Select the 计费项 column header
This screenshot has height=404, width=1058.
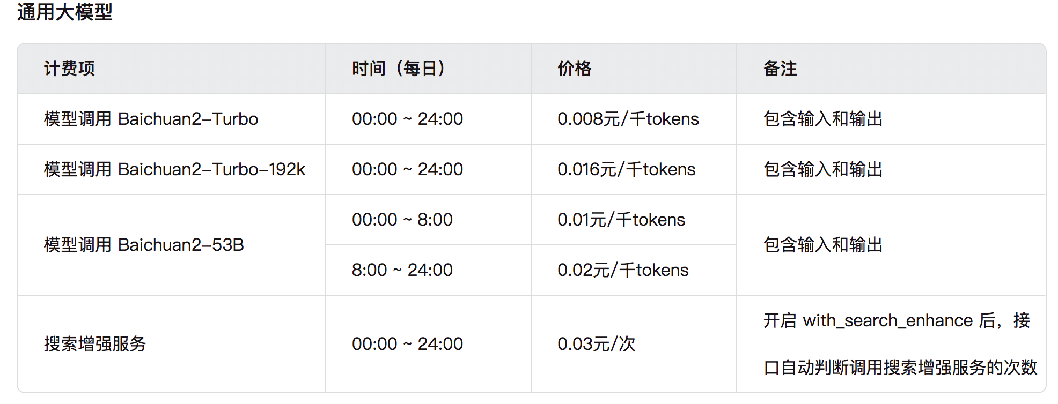tap(70, 69)
